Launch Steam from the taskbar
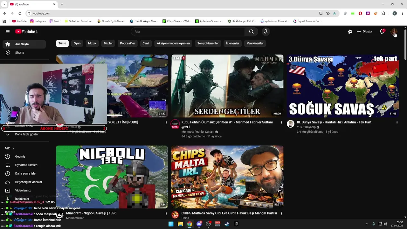This screenshot has width=407, height=229. (x=227, y=224)
